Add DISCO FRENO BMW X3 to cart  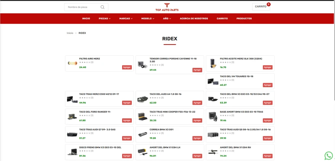127,156
